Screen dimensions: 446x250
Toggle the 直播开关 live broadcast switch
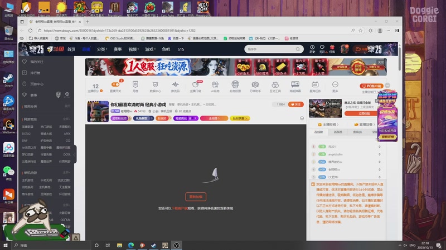pyautogui.click(x=115, y=85)
